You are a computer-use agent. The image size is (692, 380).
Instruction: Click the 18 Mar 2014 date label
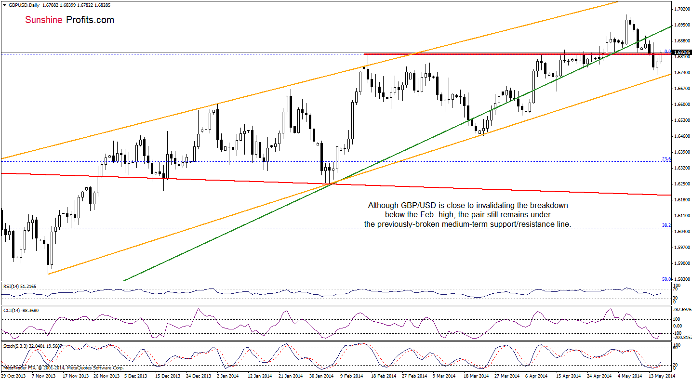coord(477,375)
